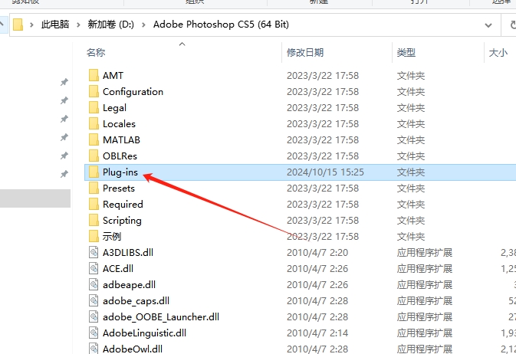
Task: Expand chevron after 此电脑 breadcrumb
Action: pos(78,25)
